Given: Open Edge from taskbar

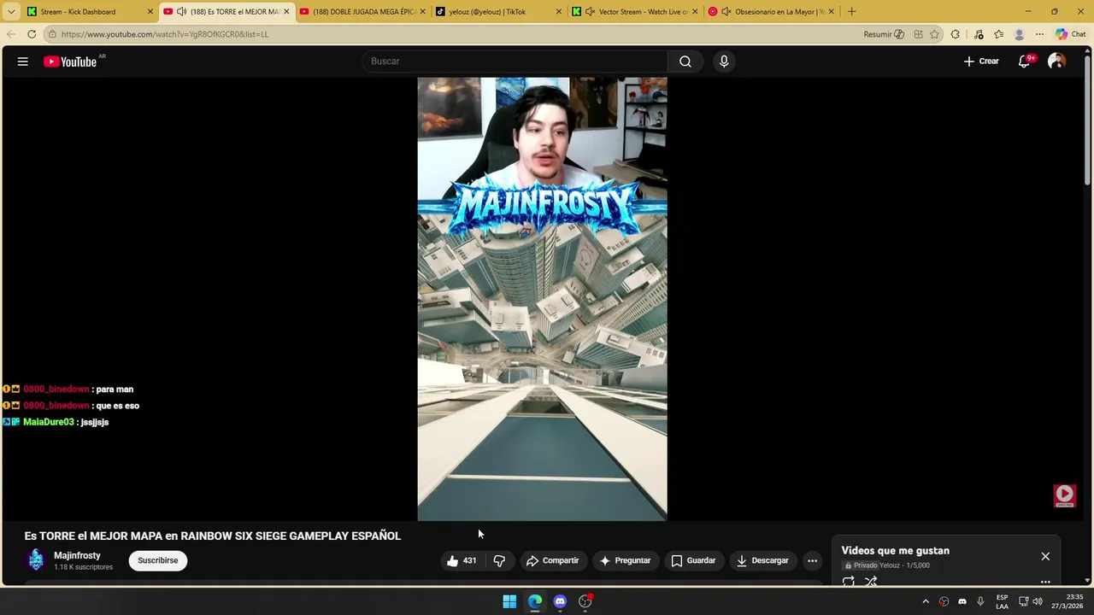Looking at the screenshot, I should click(x=535, y=601).
